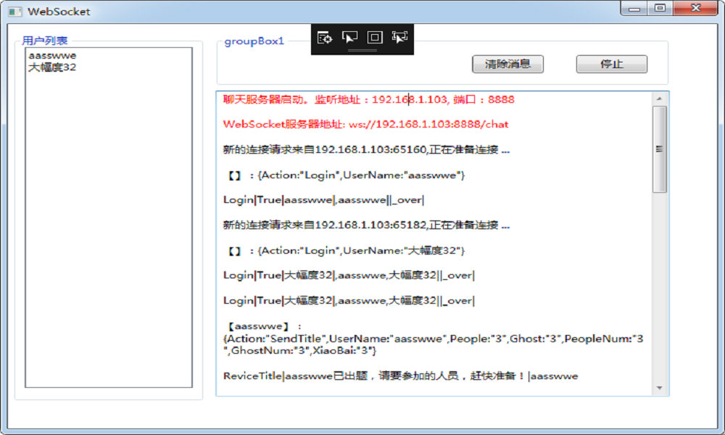Select user 大幅度32 in the user list
The image size is (725, 435).
click(52, 67)
